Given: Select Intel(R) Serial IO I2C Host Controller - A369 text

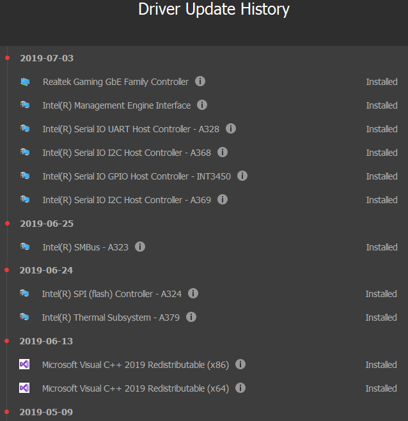Looking at the screenshot, I should tap(127, 200).
